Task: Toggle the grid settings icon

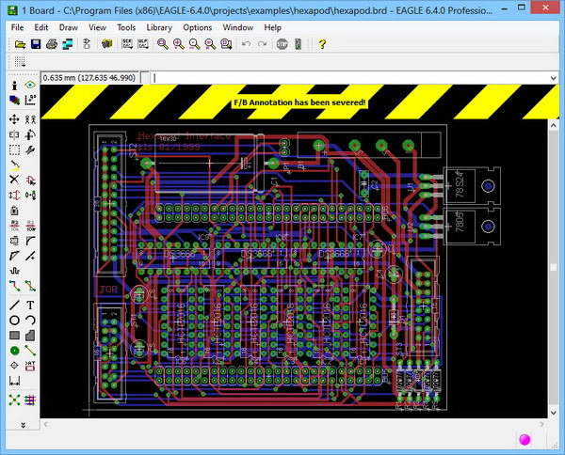Action: pyautogui.click(x=18, y=62)
